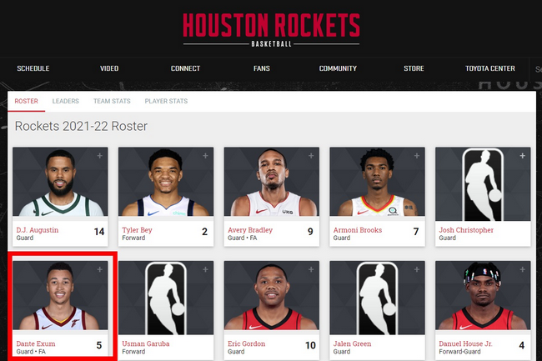Open Armoni Brooks' player link

(358, 230)
